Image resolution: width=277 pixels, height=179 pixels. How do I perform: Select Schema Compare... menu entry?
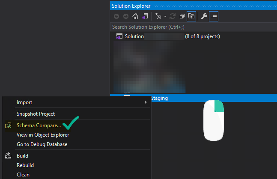point(77,125)
